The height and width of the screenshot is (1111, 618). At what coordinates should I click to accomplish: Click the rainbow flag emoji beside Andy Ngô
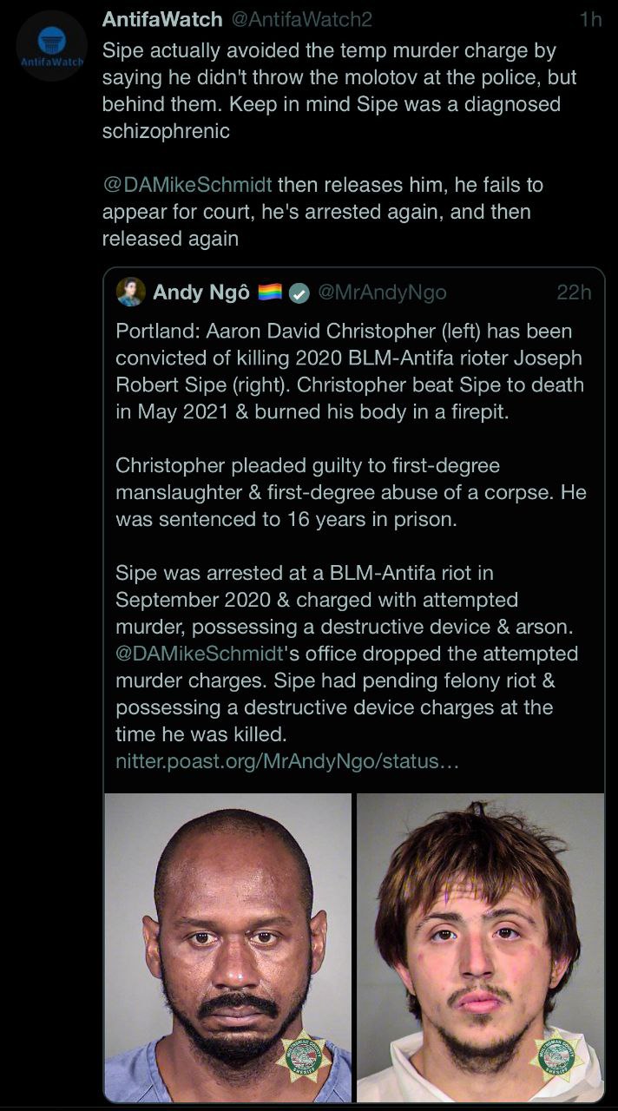pyautogui.click(x=270, y=293)
